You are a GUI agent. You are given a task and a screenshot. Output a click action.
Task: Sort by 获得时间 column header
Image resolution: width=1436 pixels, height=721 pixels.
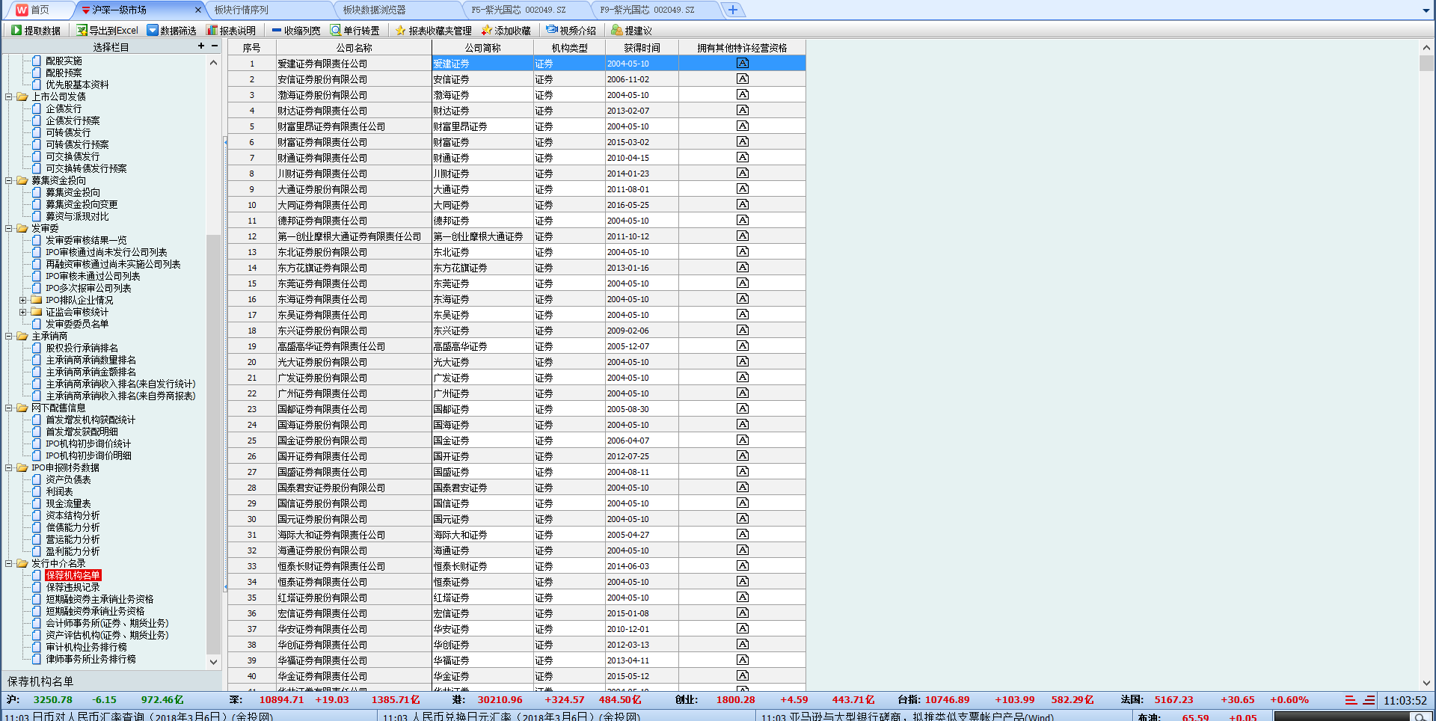pos(642,47)
